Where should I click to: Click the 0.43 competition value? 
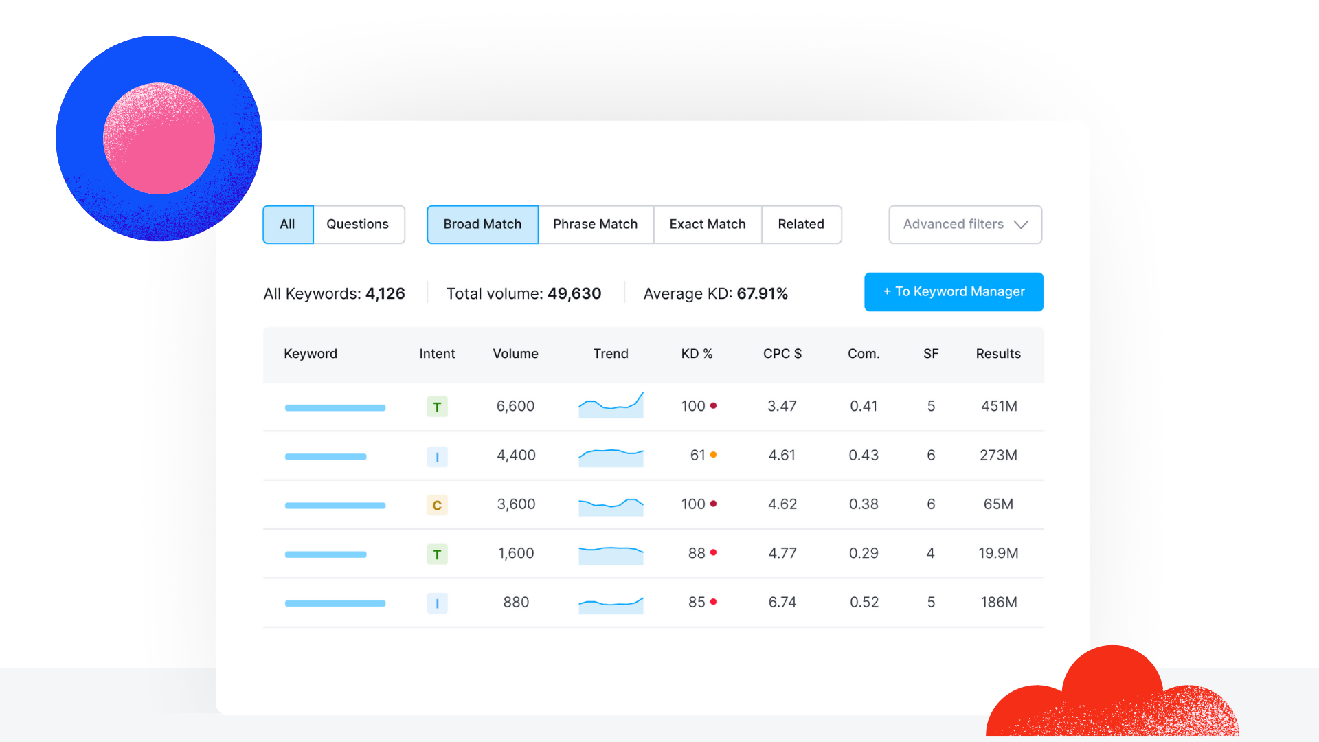click(864, 456)
